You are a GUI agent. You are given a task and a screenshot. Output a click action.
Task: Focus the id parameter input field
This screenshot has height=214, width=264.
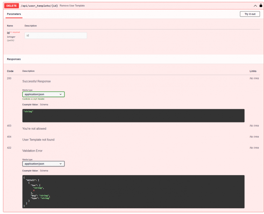point(55,36)
